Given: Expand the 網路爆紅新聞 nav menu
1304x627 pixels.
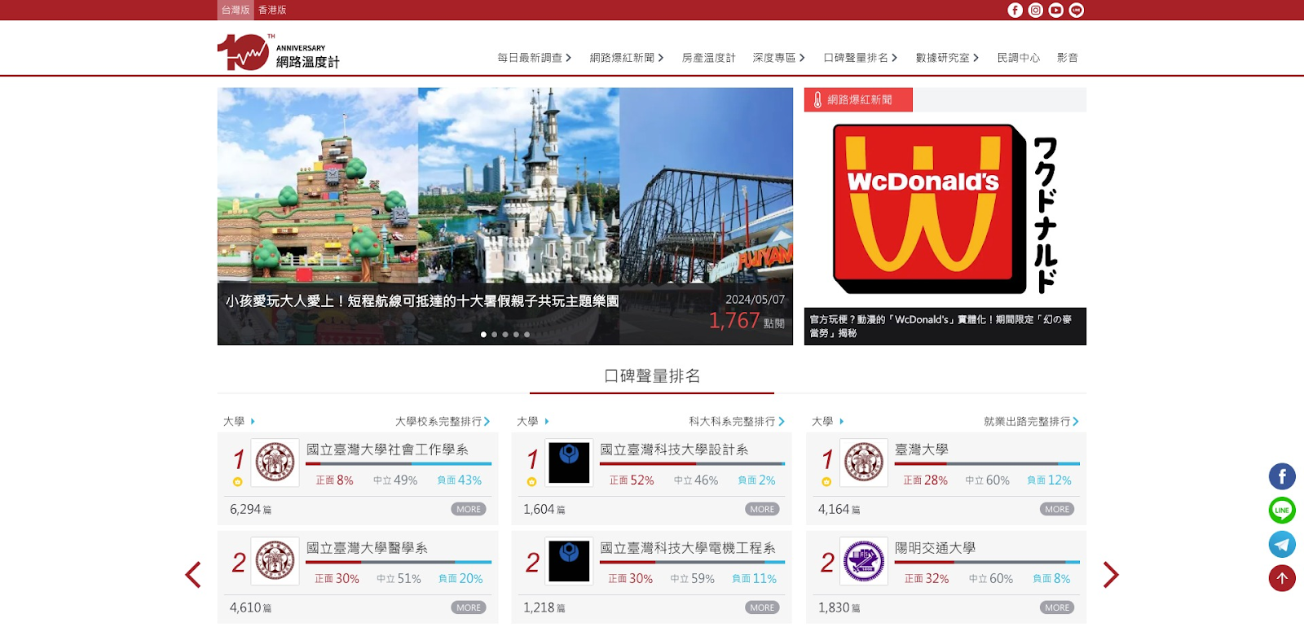Looking at the screenshot, I should tap(627, 58).
